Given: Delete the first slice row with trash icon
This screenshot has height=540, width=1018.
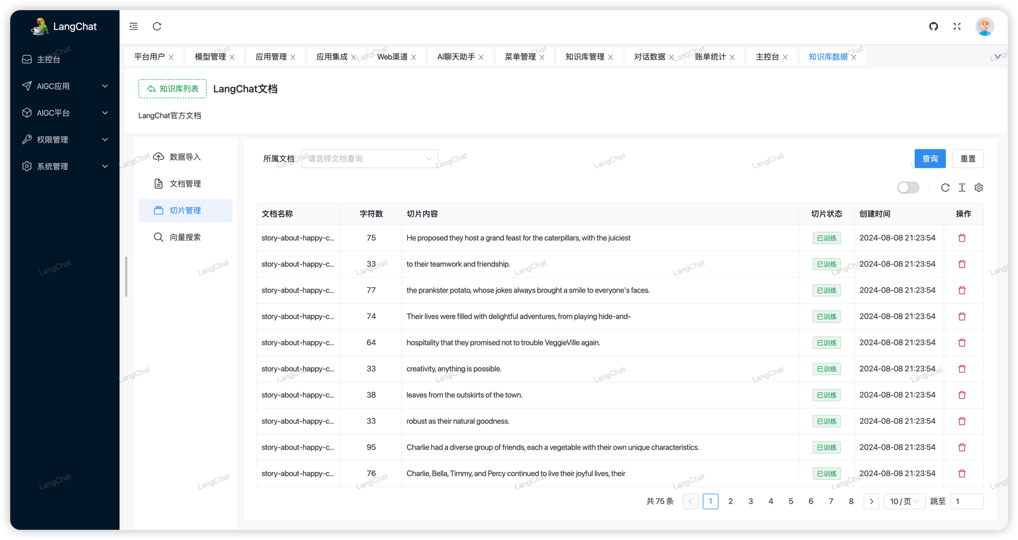Looking at the screenshot, I should pyautogui.click(x=962, y=238).
